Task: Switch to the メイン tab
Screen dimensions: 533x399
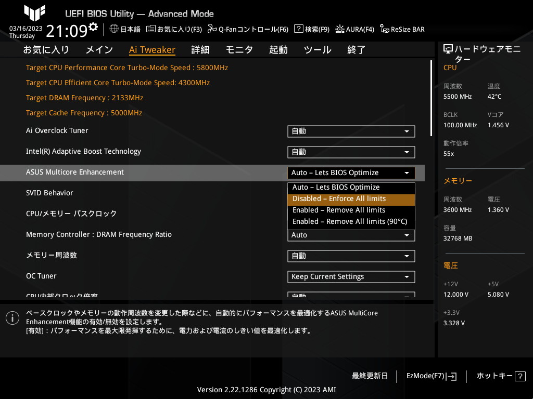Action: (99, 50)
